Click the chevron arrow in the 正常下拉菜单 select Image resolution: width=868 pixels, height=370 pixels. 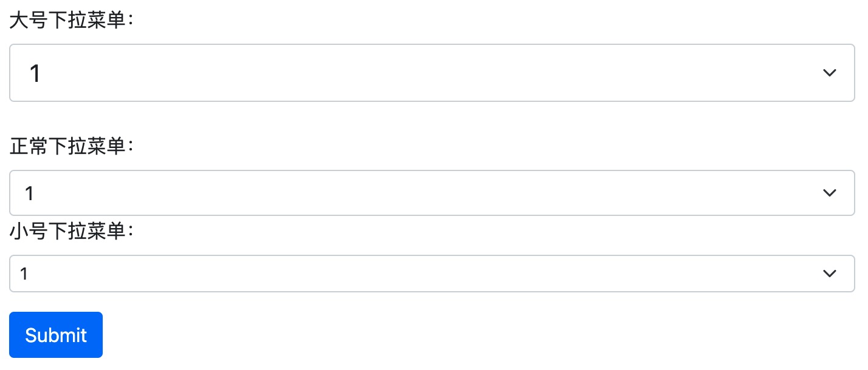coord(828,193)
